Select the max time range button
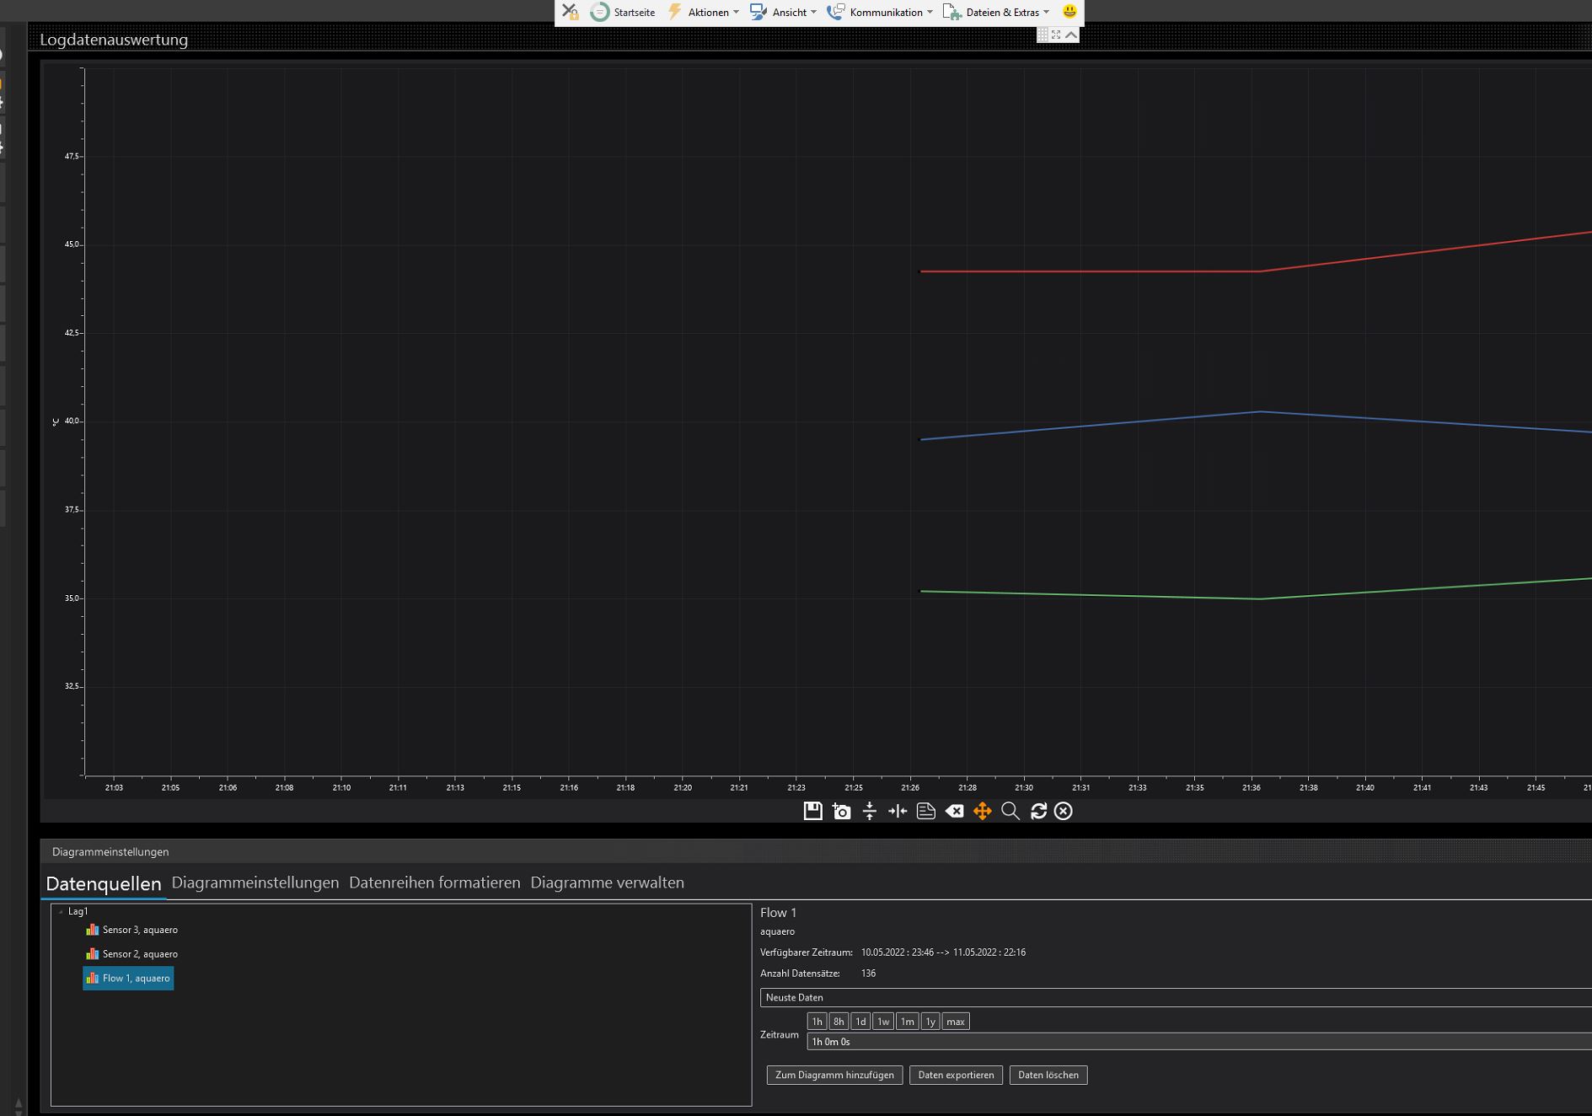This screenshot has height=1116, width=1592. click(x=955, y=1022)
